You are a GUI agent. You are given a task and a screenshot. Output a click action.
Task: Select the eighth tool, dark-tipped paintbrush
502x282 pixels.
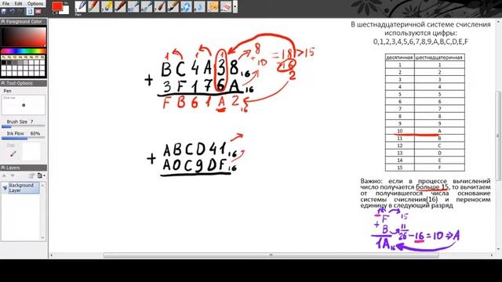pos(173,7)
